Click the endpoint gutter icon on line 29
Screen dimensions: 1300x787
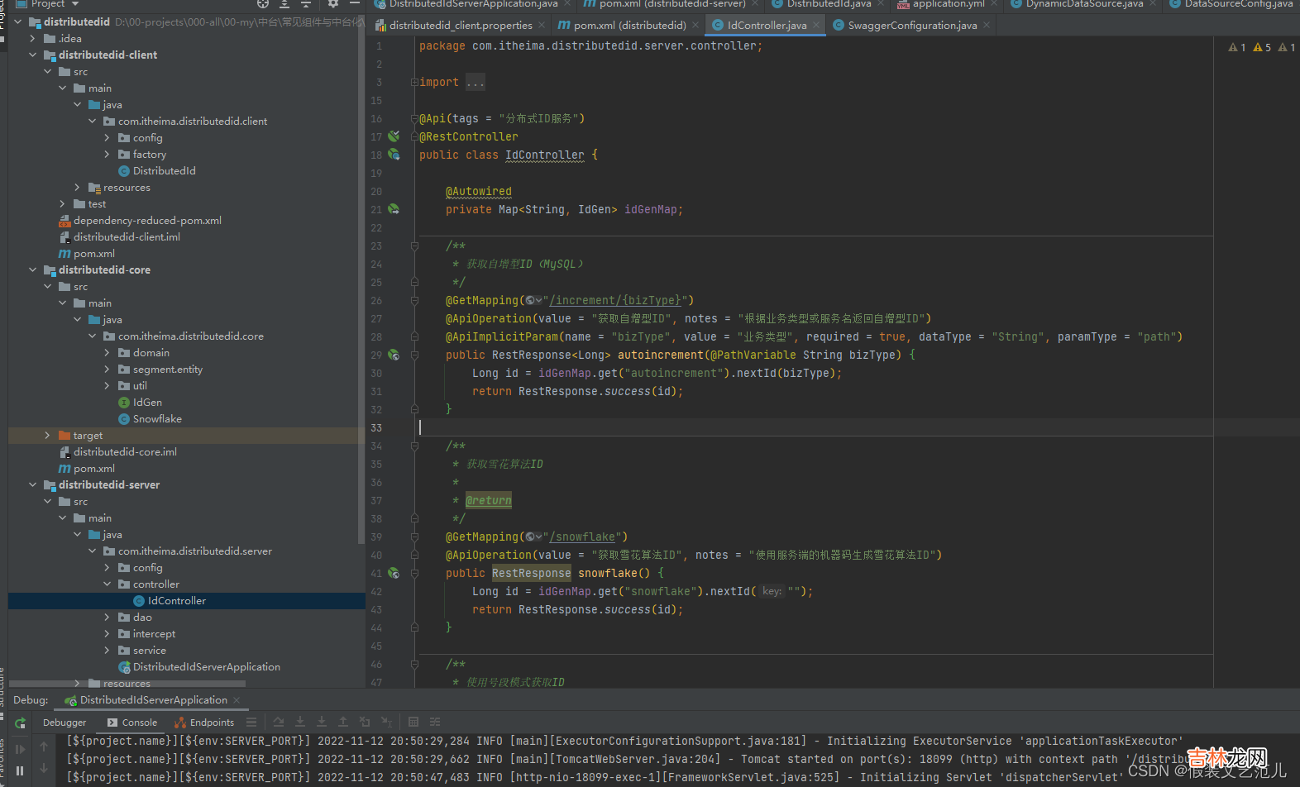coord(394,355)
